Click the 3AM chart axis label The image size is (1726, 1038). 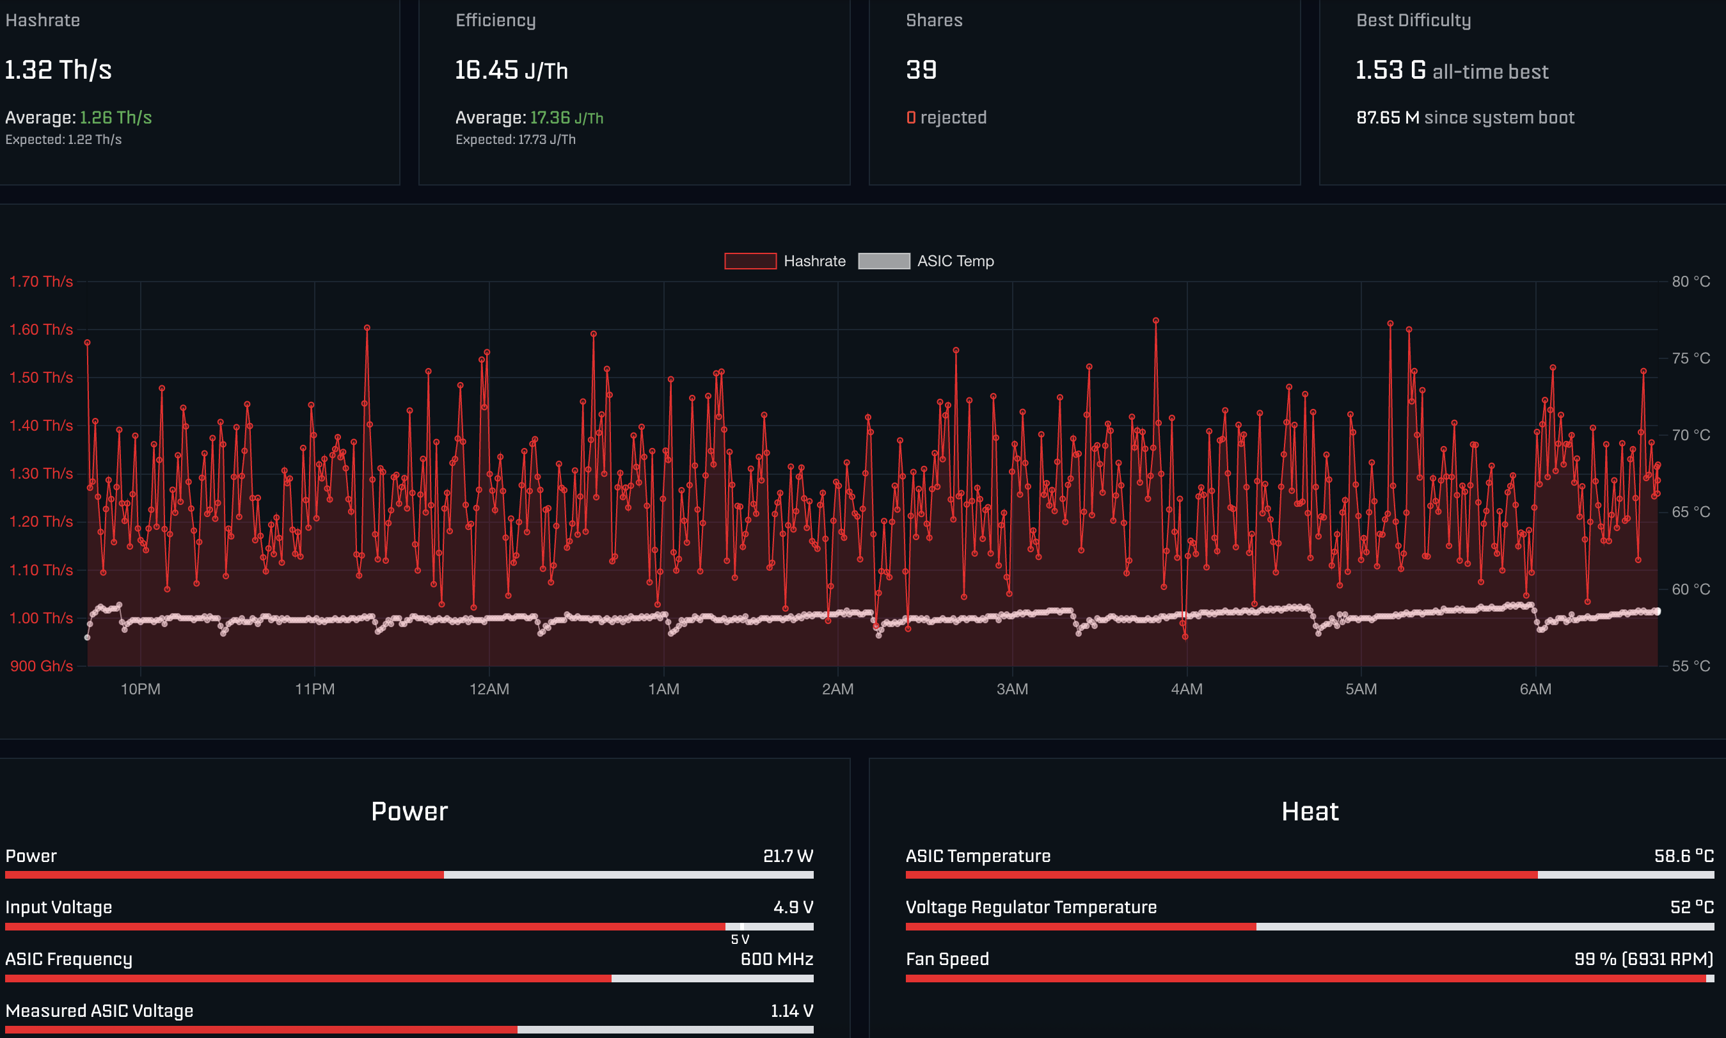coord(1012,689)
